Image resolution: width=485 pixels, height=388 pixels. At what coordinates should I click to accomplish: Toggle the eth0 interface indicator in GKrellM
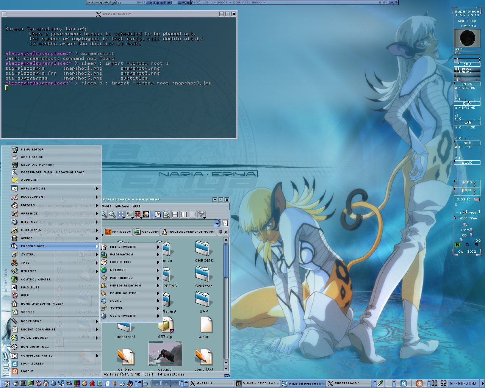(467, 184)
